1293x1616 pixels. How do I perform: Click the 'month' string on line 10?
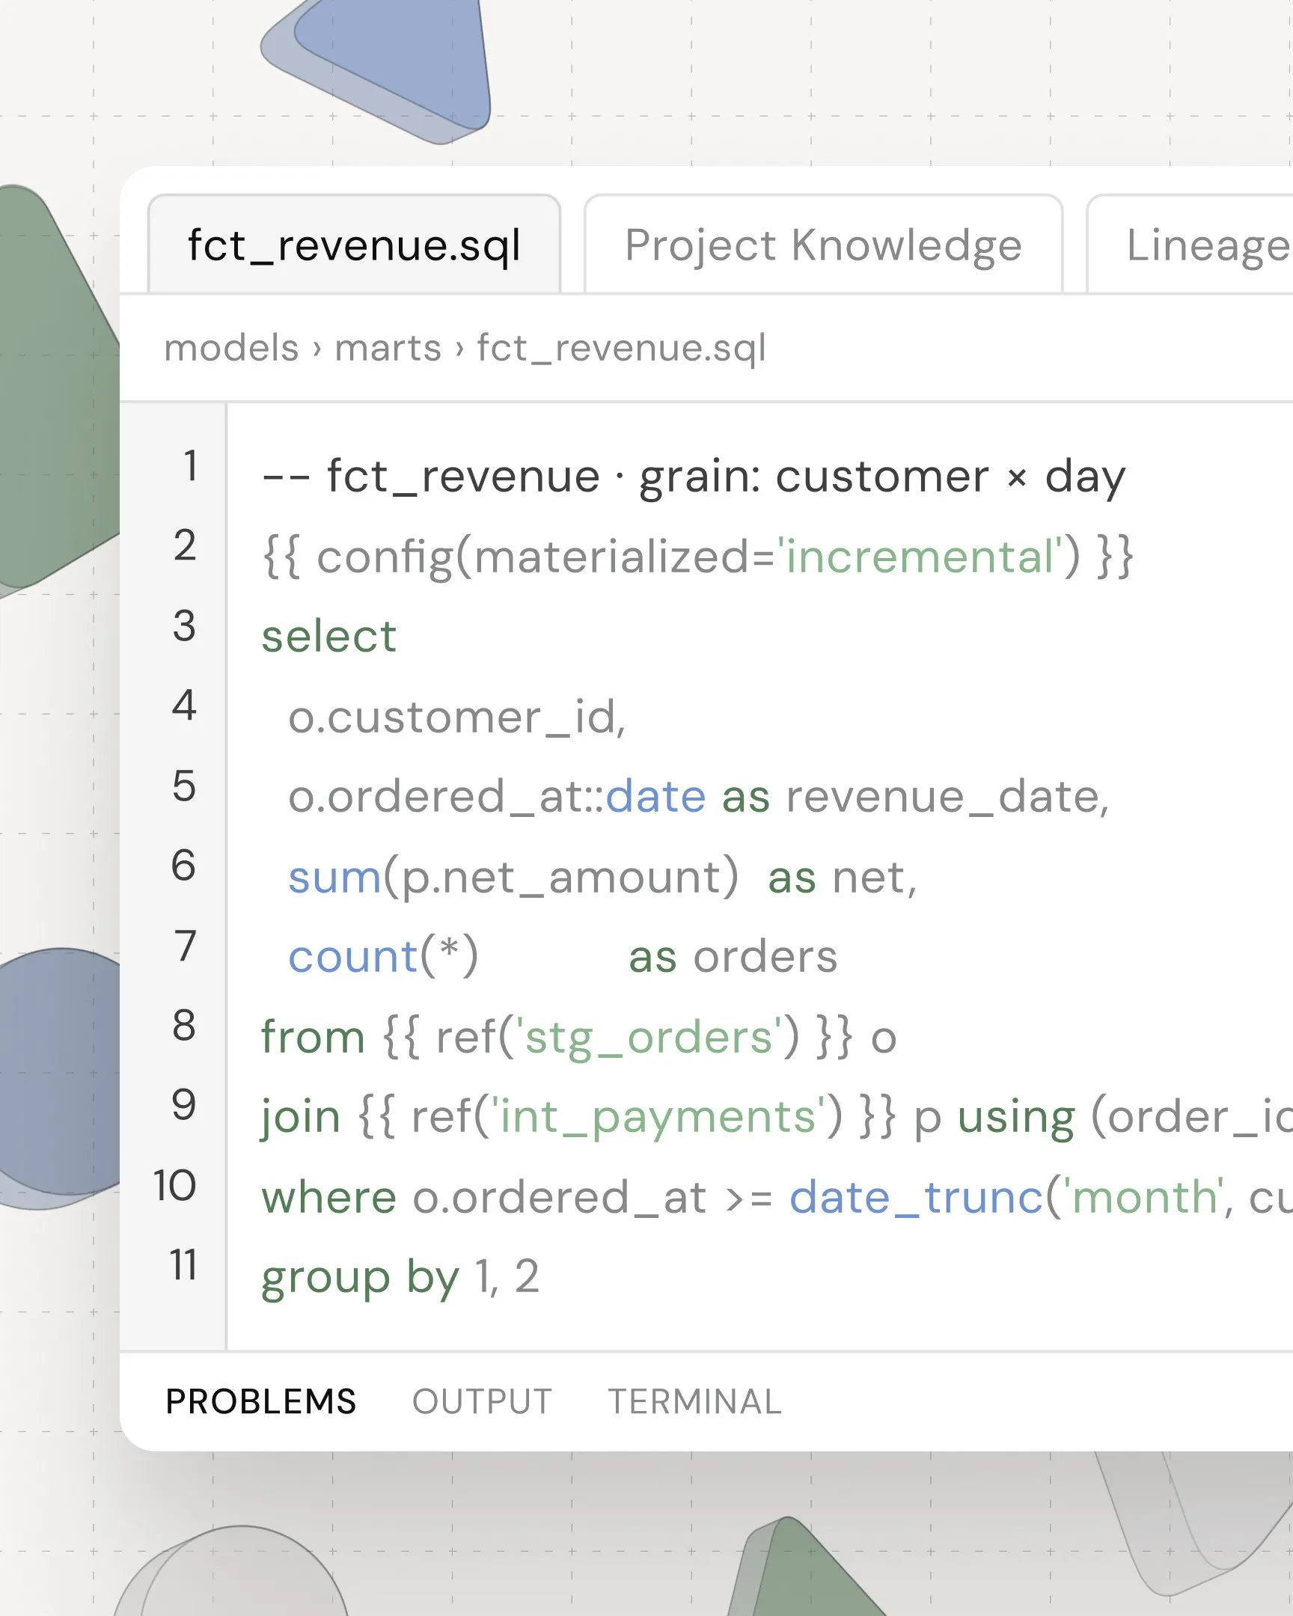[1146, 1197]
